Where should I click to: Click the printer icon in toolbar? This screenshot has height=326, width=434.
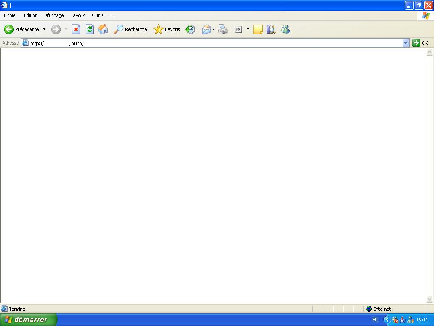[x=223, y=29]
